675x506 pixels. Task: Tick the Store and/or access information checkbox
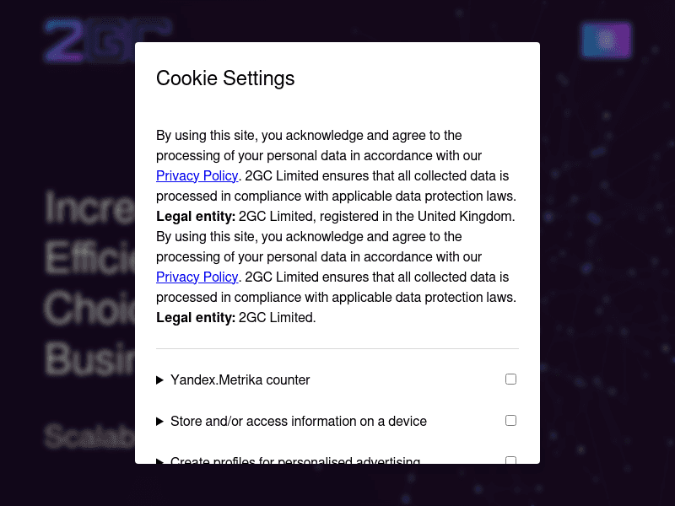[510, 420]
